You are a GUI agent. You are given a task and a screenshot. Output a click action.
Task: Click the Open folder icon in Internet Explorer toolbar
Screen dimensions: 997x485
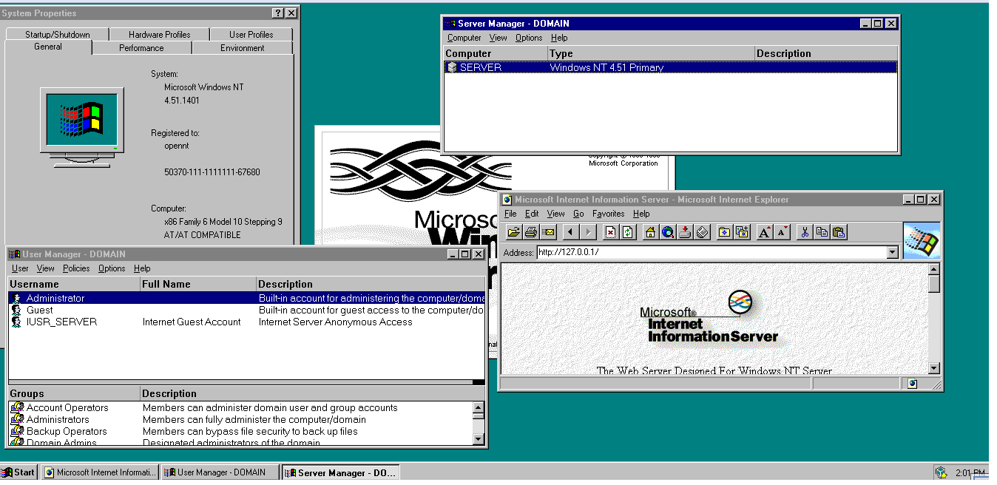click(514, 232)
